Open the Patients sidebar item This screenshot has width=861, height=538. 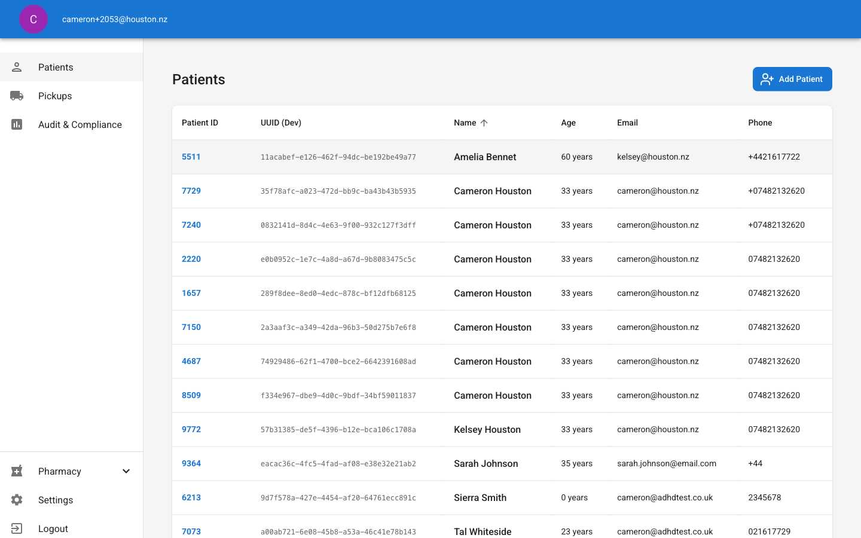click(72, 67)
